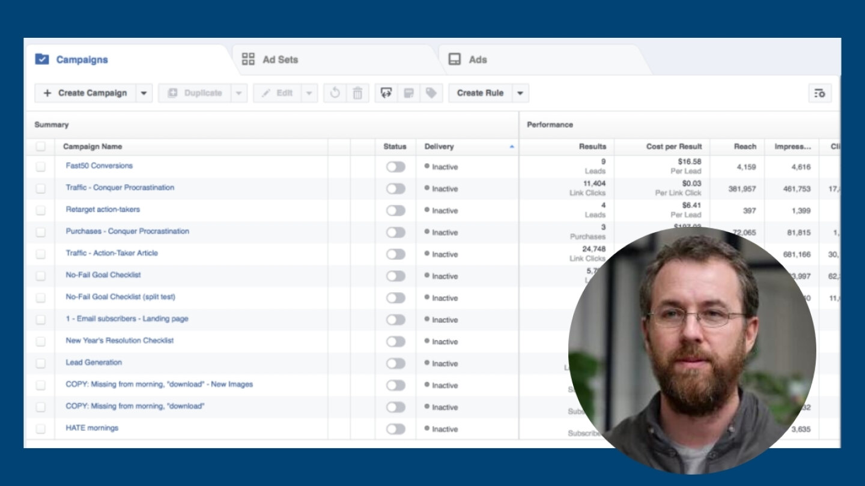Click the Campaigns tab checkmark icon
This screenshot has width=865, height=486.
[x=42, y=59]
